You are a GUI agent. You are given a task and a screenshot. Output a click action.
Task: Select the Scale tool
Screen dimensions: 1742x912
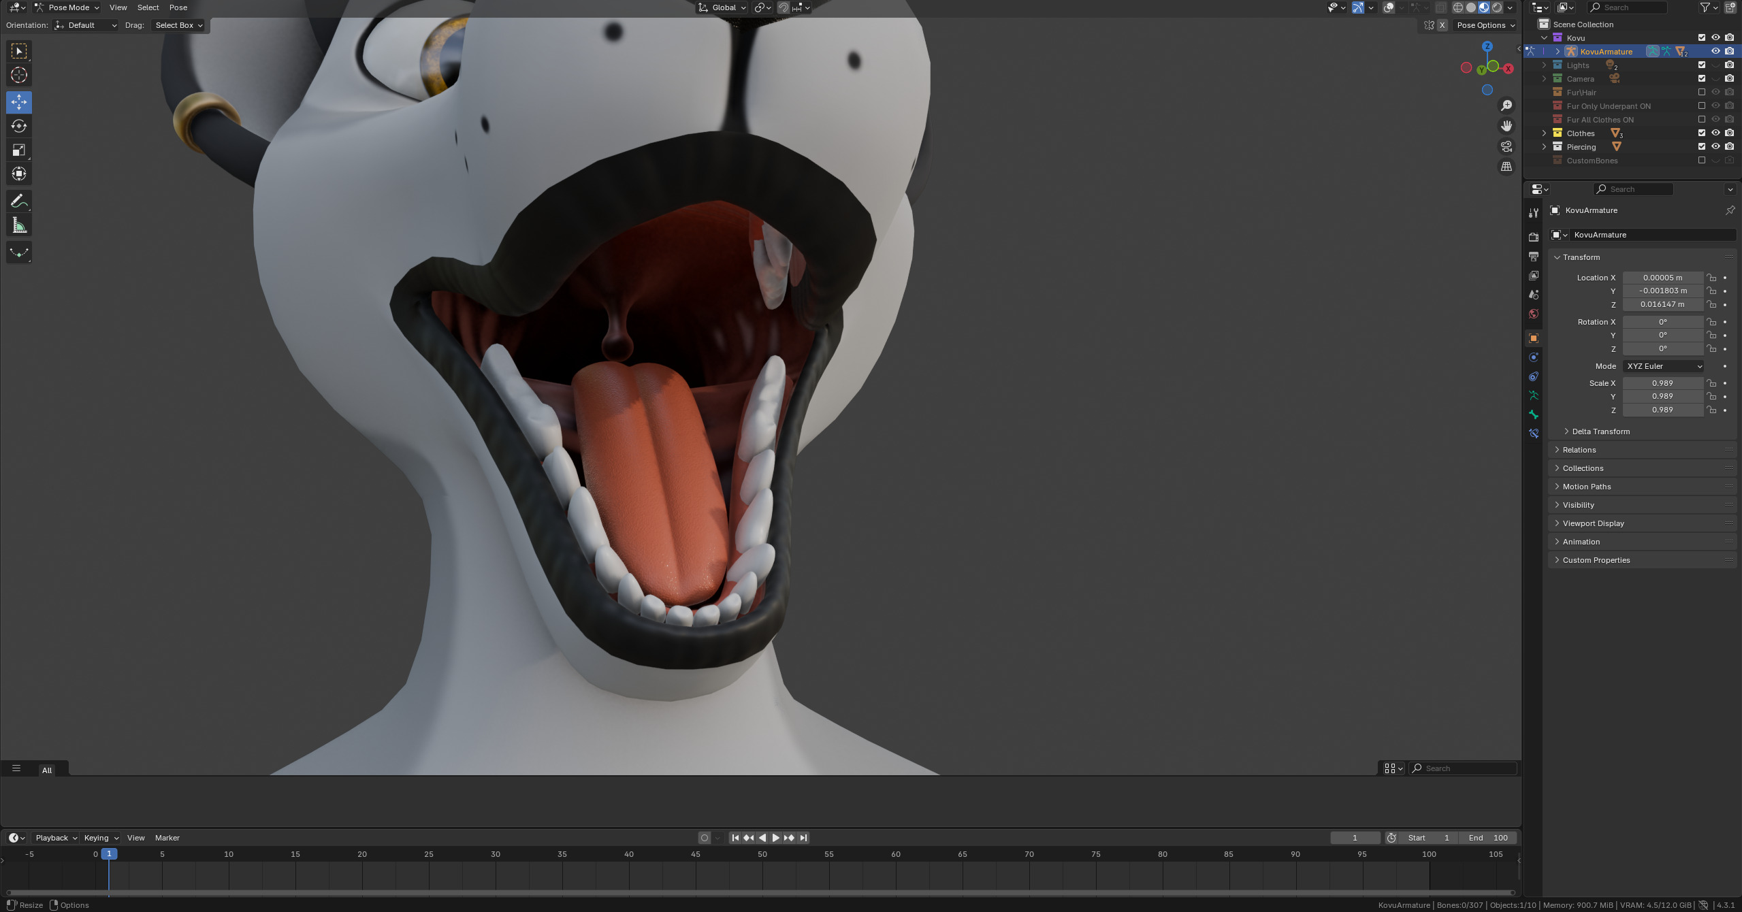pos(19,150)
